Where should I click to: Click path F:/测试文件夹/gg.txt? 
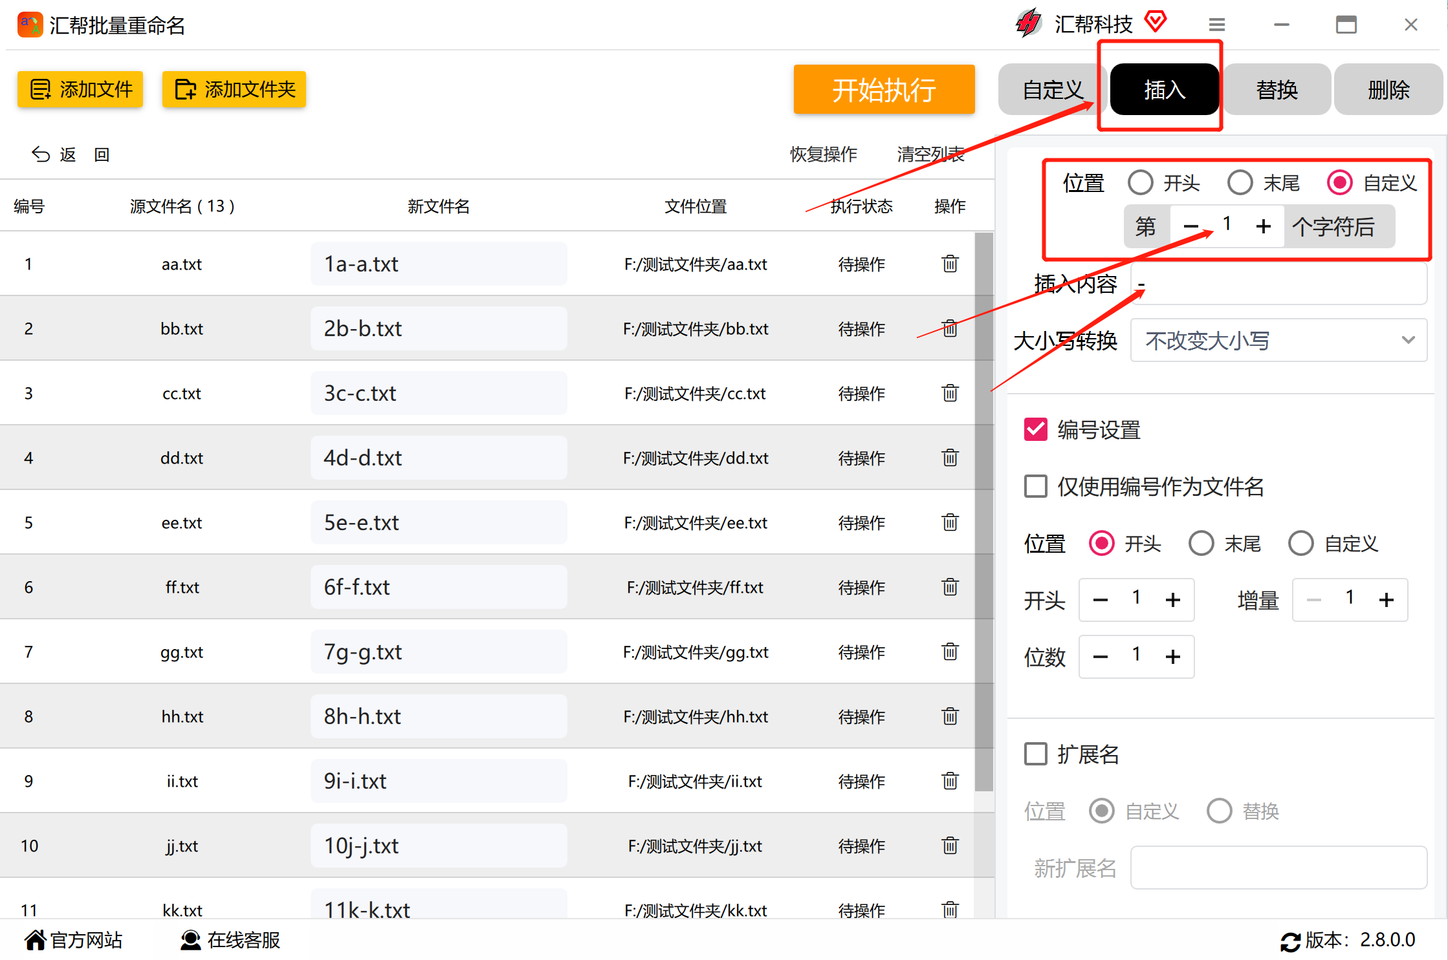[x=696, y=652]
